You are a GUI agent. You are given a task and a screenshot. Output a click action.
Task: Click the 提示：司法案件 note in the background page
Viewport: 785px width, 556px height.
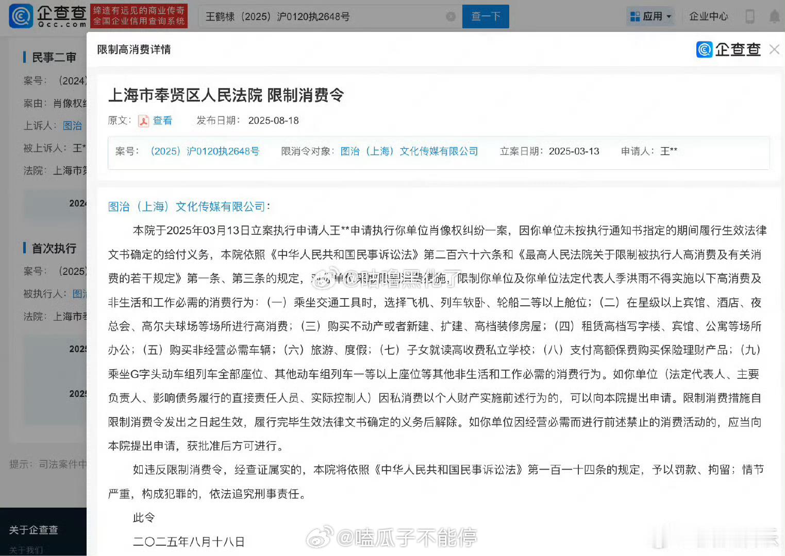[x=48, y=464]
